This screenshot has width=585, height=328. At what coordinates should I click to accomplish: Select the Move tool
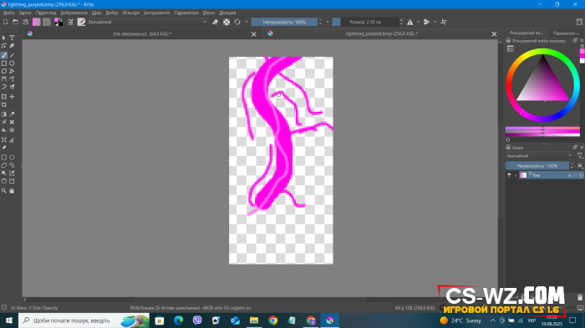pyautogui.click(x=12, y=97)
